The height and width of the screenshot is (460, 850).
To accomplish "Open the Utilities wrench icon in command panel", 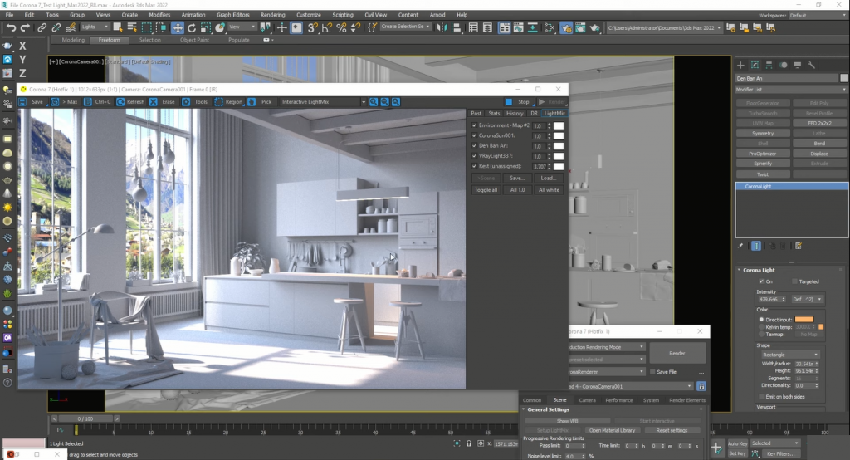I will (x=811, y=65).
